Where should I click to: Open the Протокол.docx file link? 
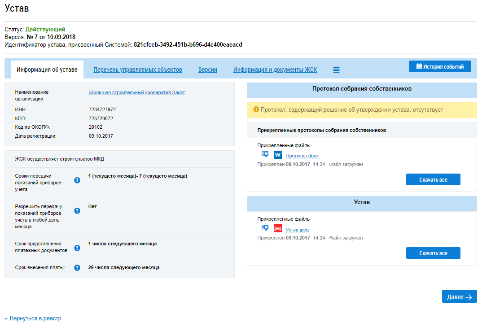[x=302, y=156]
